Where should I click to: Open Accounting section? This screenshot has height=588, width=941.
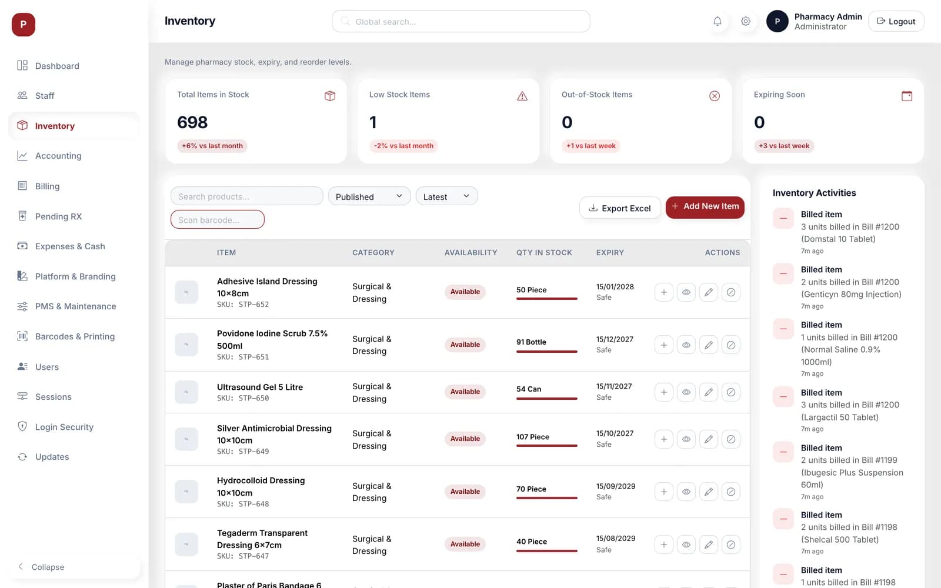[74, 156]
